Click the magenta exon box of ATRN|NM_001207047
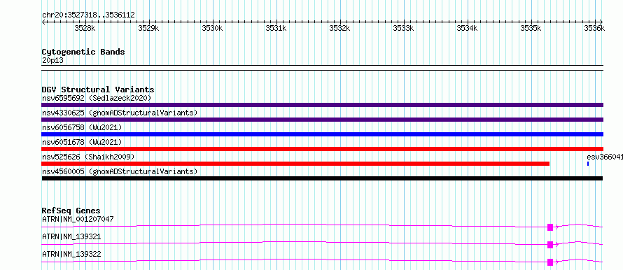Image resolution: width=623 pixels, height=270 pixels. coord(550,227)
